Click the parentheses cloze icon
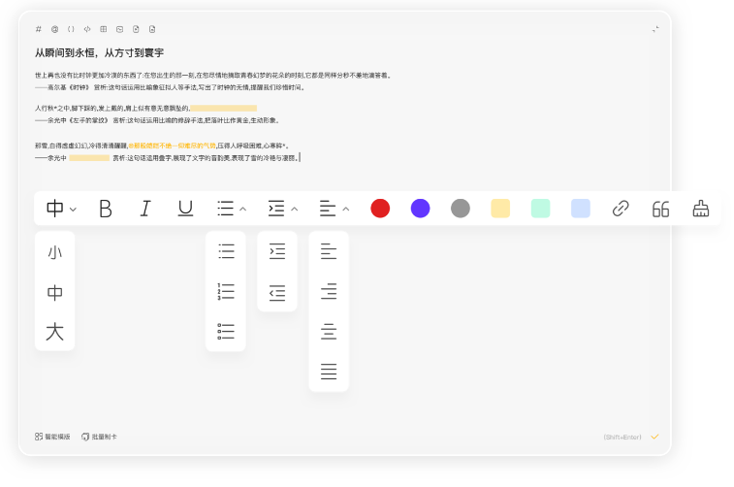The width and height of the screenshot is (734, 487). click(x=71, y=29)
